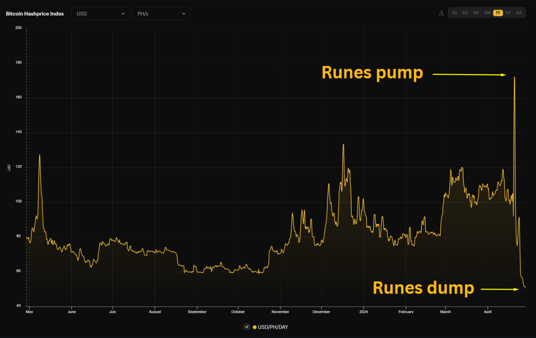This screenshot has width=536, height=338.
Task: Click the December x-axis label
Action: tap(322, 311)
